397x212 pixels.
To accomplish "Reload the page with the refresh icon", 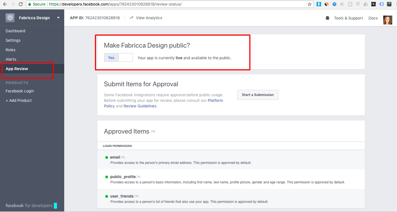I will [20, 4].
